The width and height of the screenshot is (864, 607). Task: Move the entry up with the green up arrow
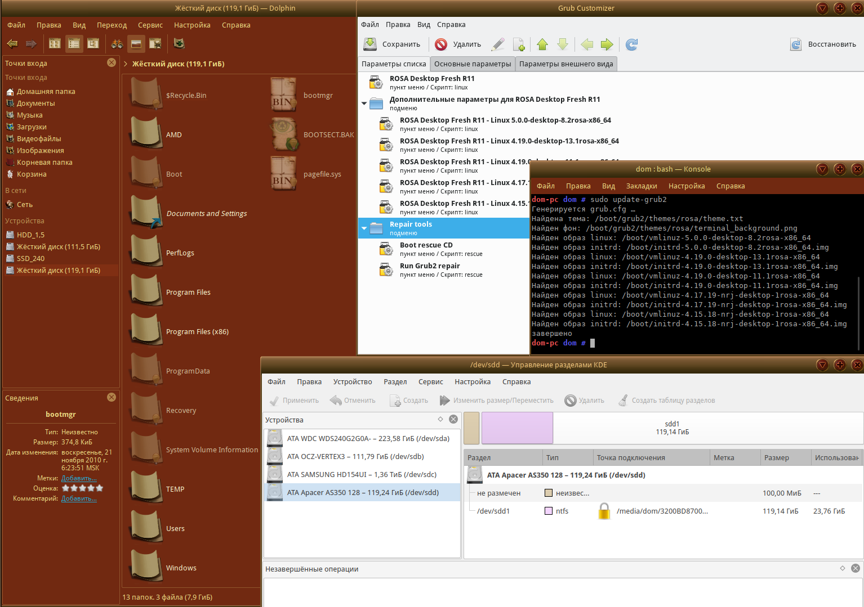542,44
